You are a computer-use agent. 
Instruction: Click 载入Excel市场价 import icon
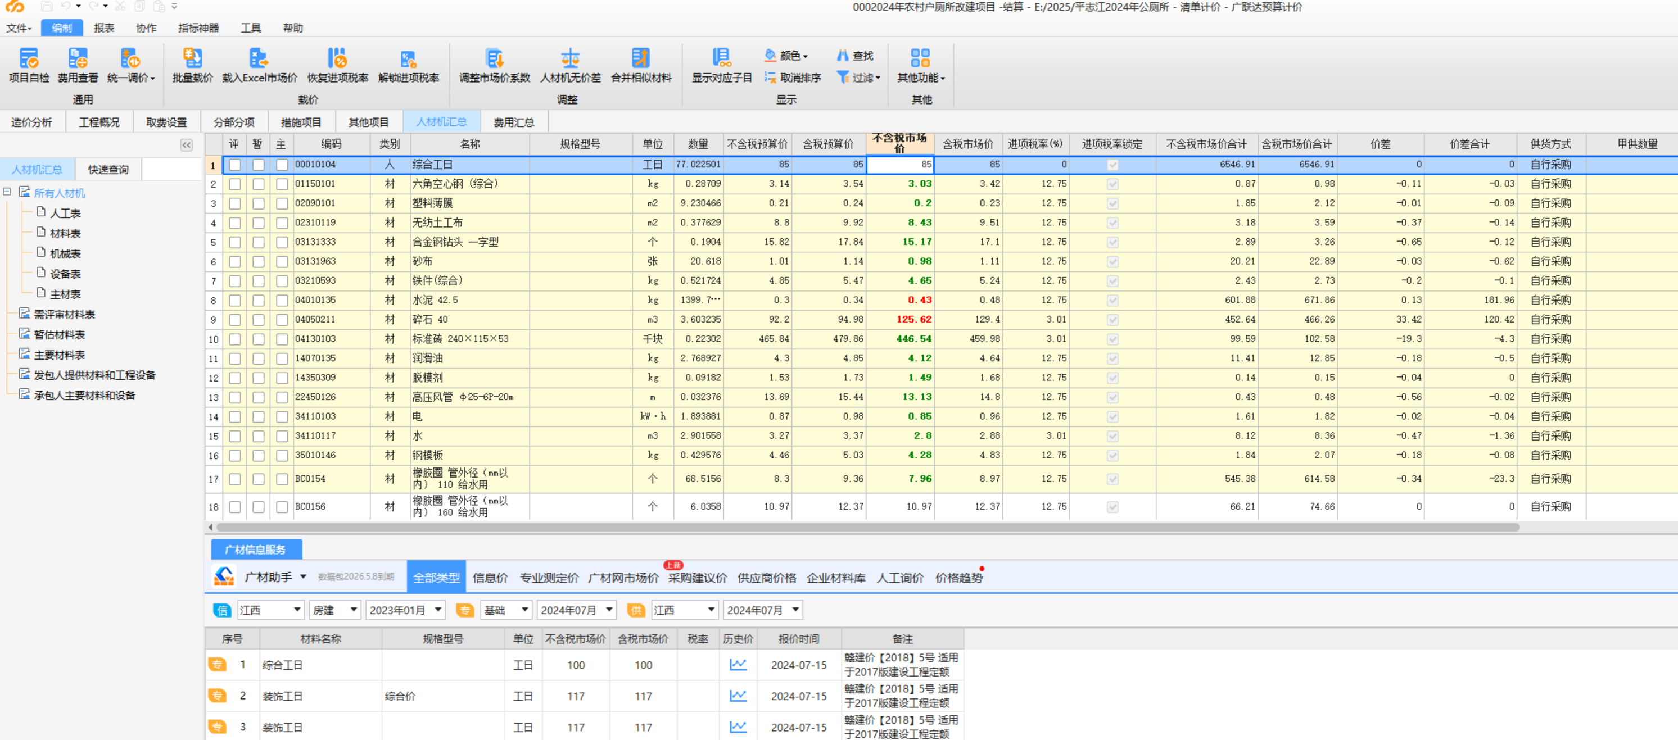(x=259, y=58)
